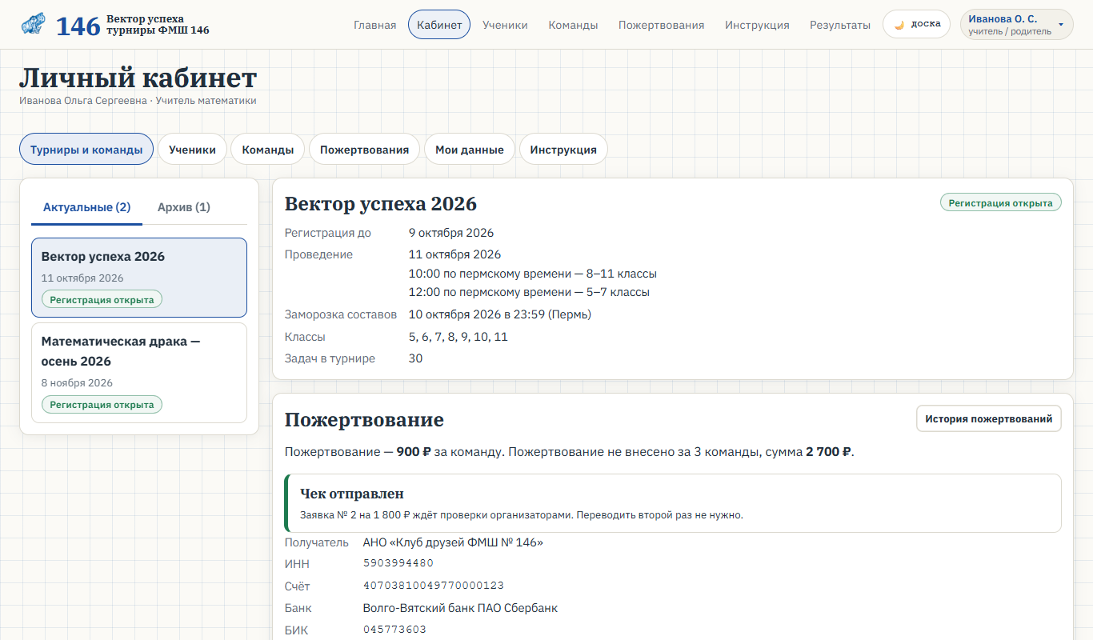Select the Кабинет navigation item

[439, 25]
